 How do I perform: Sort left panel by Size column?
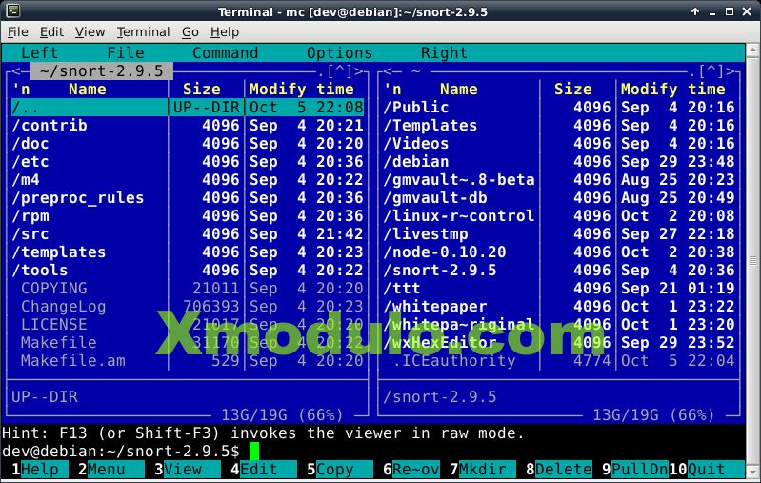click(x=201, y=89)
